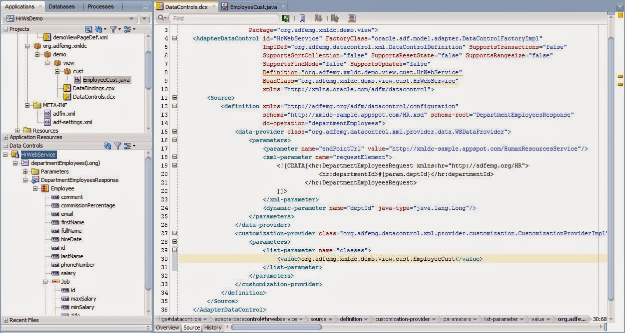The image size is (625, 333).
Task: Click the adapterdatacontrol#hrwebservice breadcrumb
Action: [255, 319]
